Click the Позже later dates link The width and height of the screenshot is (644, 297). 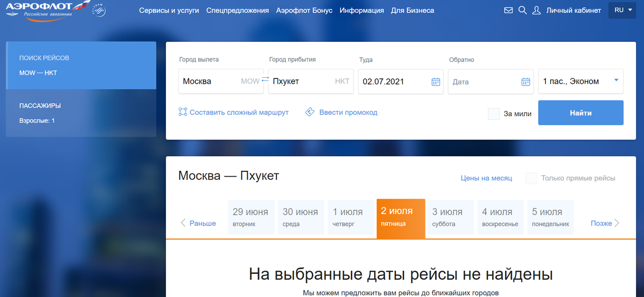point(601,223)
